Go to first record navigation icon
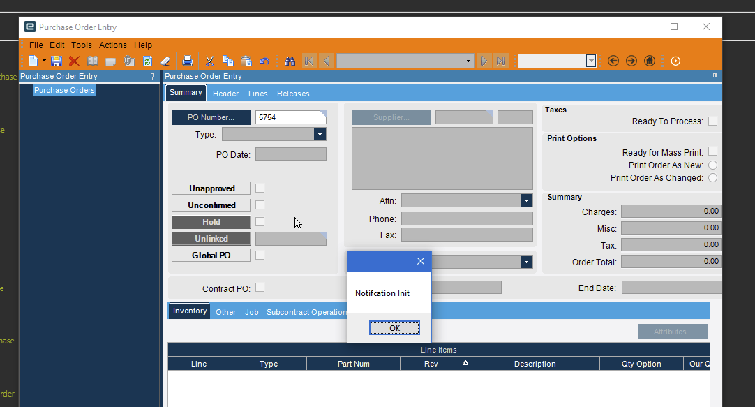The image size is (755, 407). point(310,61)
